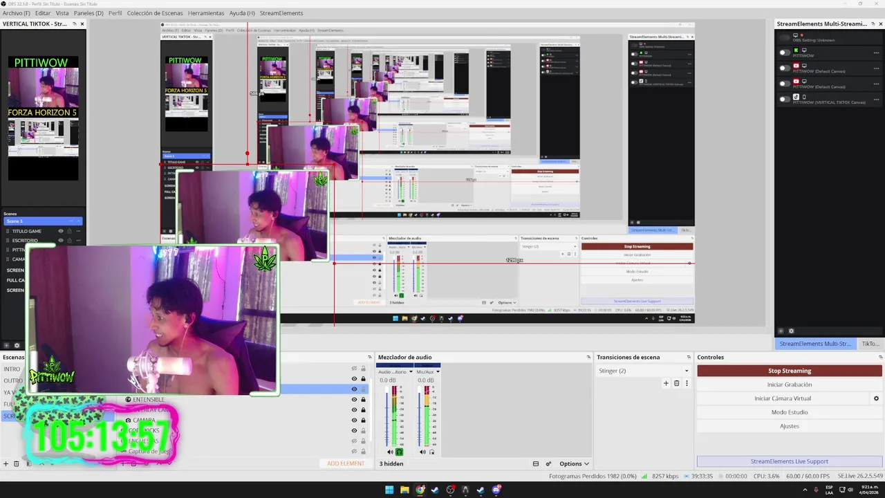
Task: Float the StreamElements Multi-Streaming panel
Action: point(872,24)
